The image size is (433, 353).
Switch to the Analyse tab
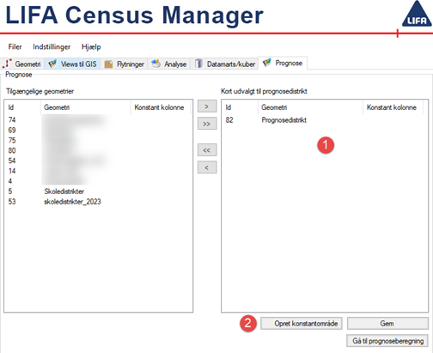click(169, 64)
